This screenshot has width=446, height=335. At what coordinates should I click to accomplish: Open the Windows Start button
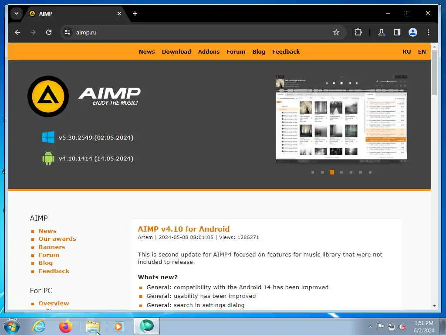pos(11,326)
